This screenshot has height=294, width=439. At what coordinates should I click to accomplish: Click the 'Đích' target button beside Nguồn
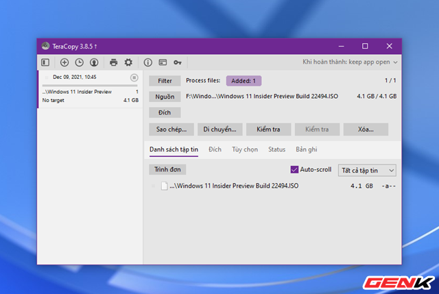[165, 112]
